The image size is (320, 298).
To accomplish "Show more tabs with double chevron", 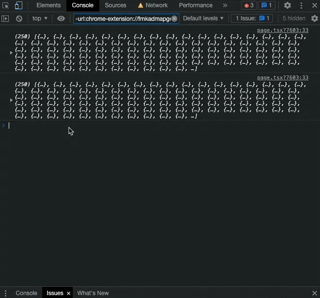I will 225,5.
